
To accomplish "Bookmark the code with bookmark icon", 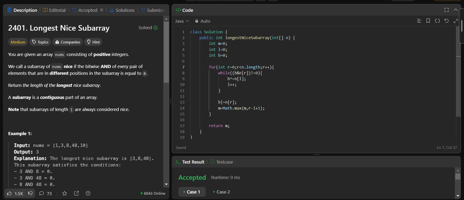I will pos(428,21).
